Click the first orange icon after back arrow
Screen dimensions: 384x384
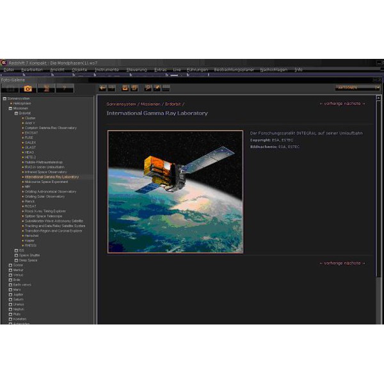(125, 88)
